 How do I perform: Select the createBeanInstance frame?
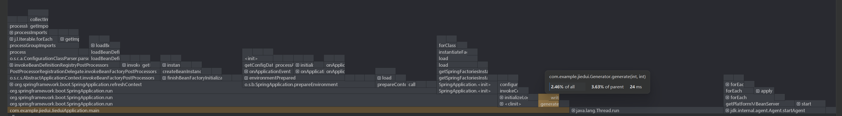182,71
